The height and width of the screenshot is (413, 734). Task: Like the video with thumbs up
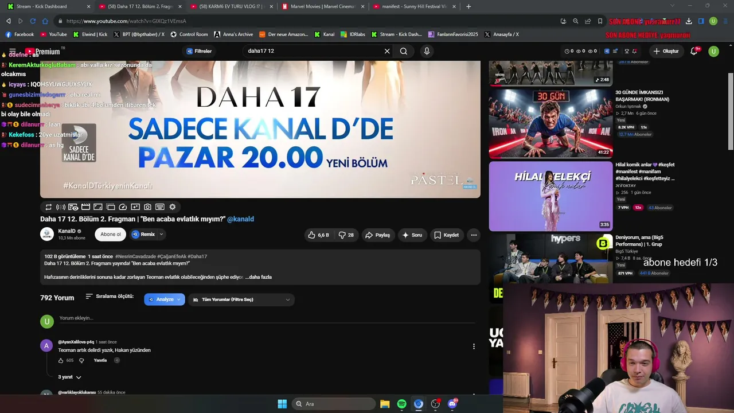coord(318,235)
